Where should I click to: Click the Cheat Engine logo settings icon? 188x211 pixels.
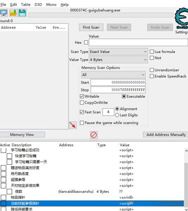click(182, 18)
